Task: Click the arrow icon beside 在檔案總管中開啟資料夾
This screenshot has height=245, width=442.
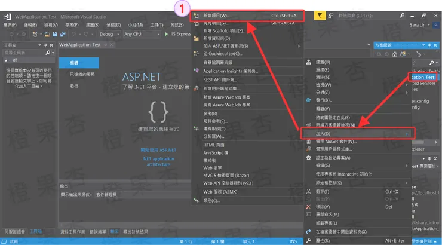Action: tap(308, 232)
